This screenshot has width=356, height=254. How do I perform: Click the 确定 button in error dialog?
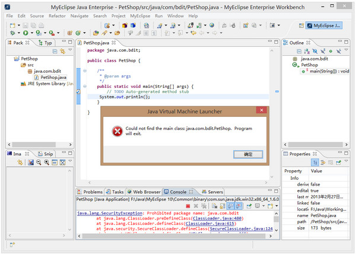(248, 154)
